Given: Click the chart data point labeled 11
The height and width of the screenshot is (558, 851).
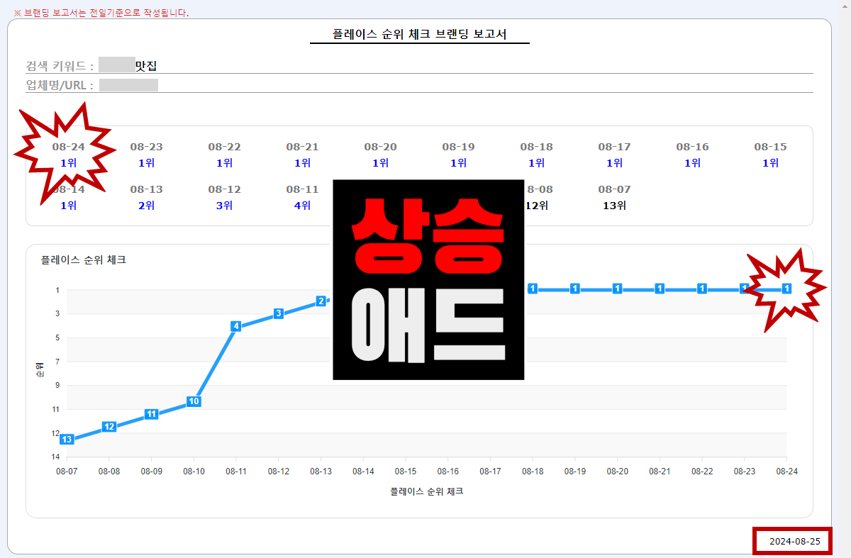Looking at the screenshot, I should (x=151, y=414).
